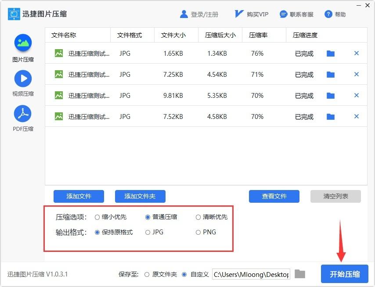This screenshot has height=287, width=375.
Task: Click 已完成 status in the 9.81KB row
Action: coord(304,96)
